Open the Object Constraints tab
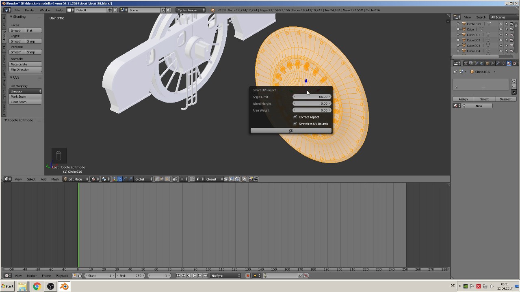 point(493,63)
